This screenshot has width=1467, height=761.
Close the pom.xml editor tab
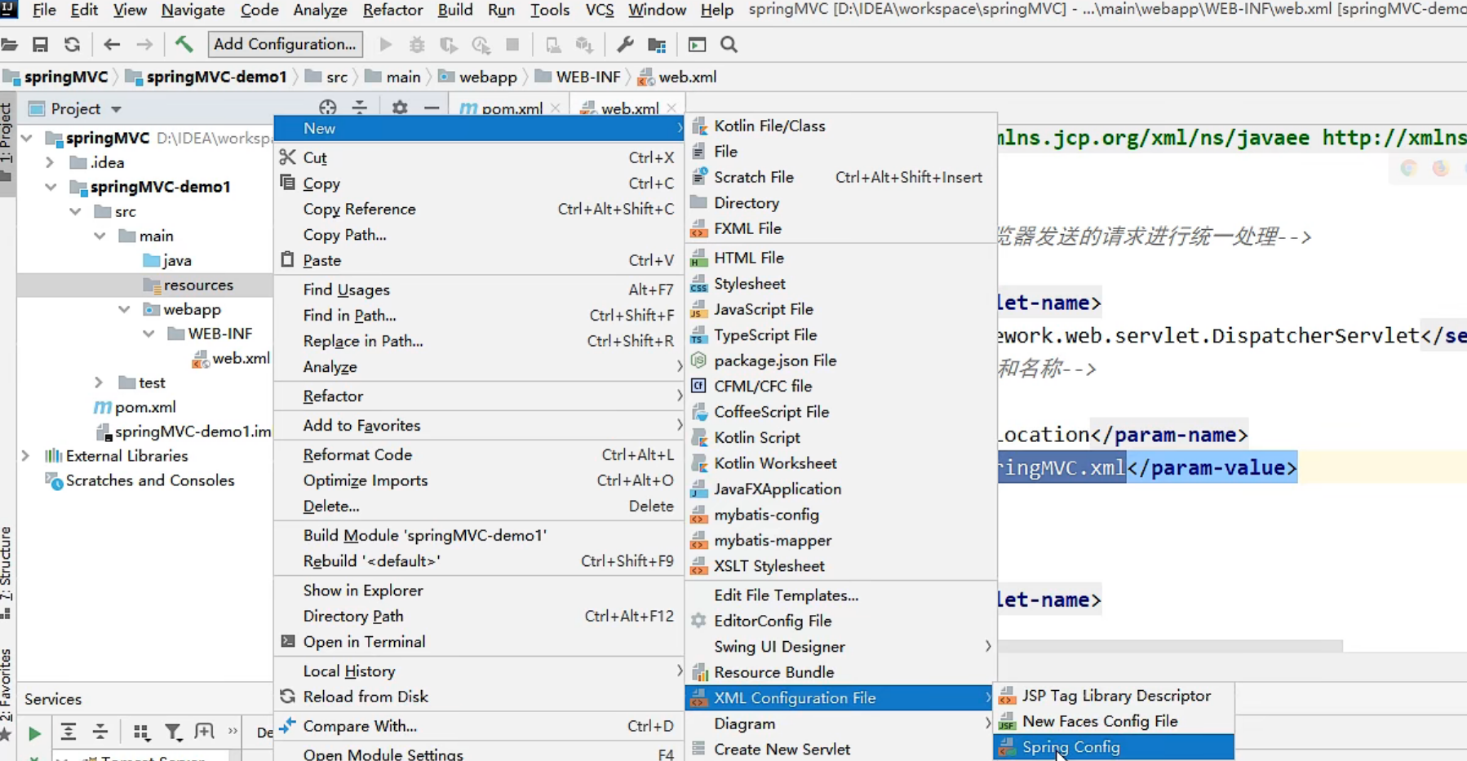pyautogui.click(x=556, y=108)
